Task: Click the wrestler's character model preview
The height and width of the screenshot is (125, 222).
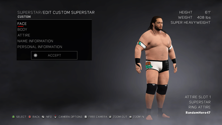Action: point(156,68)
